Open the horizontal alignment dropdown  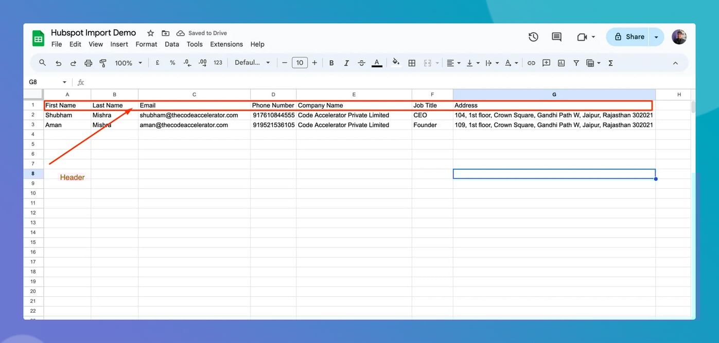pyautogui.click(x=453, y=62)
